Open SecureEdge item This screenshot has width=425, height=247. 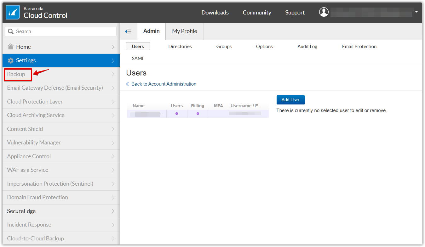pos(61,211)
